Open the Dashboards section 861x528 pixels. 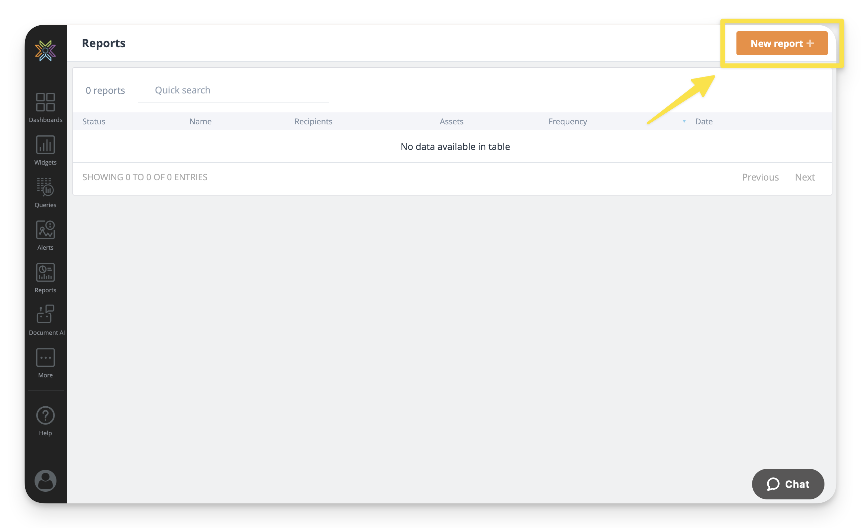pos(46,107)
